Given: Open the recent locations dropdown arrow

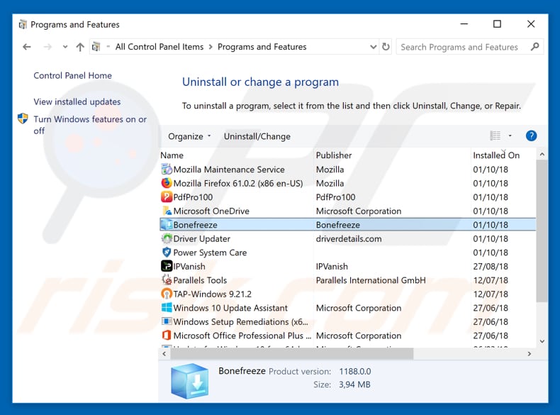Looking at the screenshot, I should (65, 47).
